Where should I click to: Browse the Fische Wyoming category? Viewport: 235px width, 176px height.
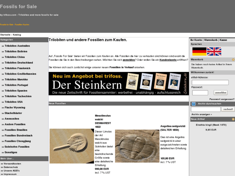[15, 108]
